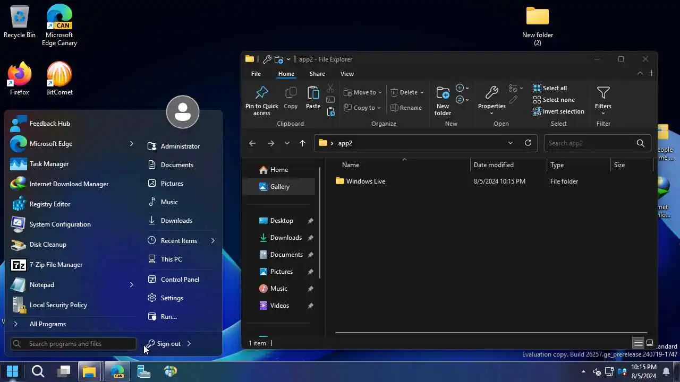This screenshot has height=382, width=680.
Task: Click the Copy icon in Clipboard group
Action: click(291, 93)
